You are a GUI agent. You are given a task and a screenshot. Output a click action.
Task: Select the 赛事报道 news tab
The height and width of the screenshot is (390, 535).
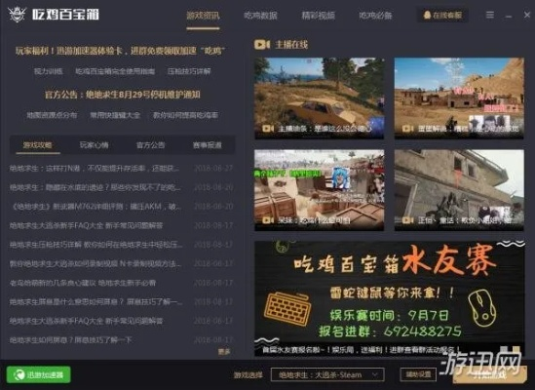click(208, 145)
